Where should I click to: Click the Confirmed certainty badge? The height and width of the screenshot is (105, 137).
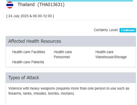coord(128,30)
